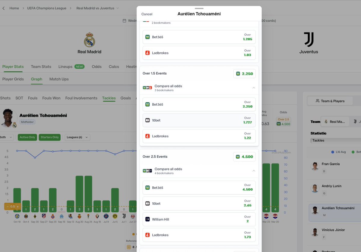
Task: Select Ladbrokes Over 1.22 odds row
Action: point(199,136)
